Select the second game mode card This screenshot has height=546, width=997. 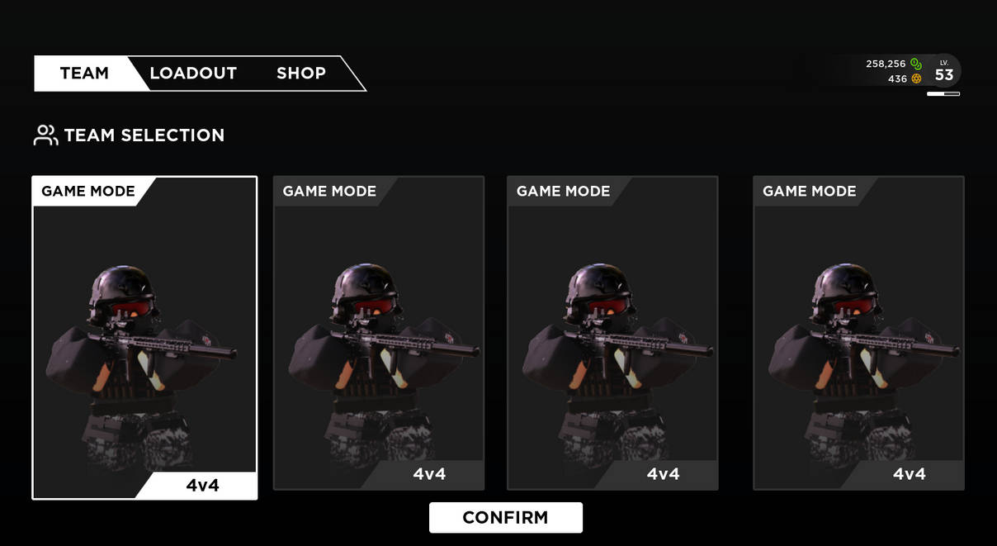point(379,333)
